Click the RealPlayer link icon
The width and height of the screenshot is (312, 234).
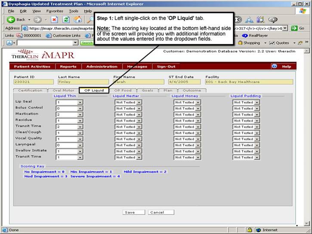tap(245, 36)
